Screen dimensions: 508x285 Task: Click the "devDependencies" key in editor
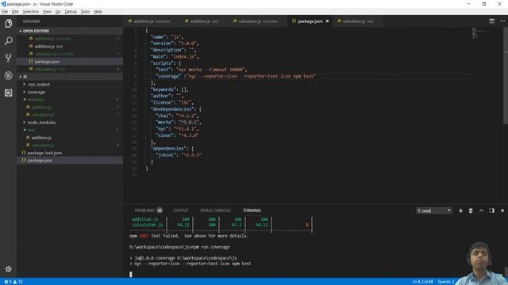(x=171, y=109)
